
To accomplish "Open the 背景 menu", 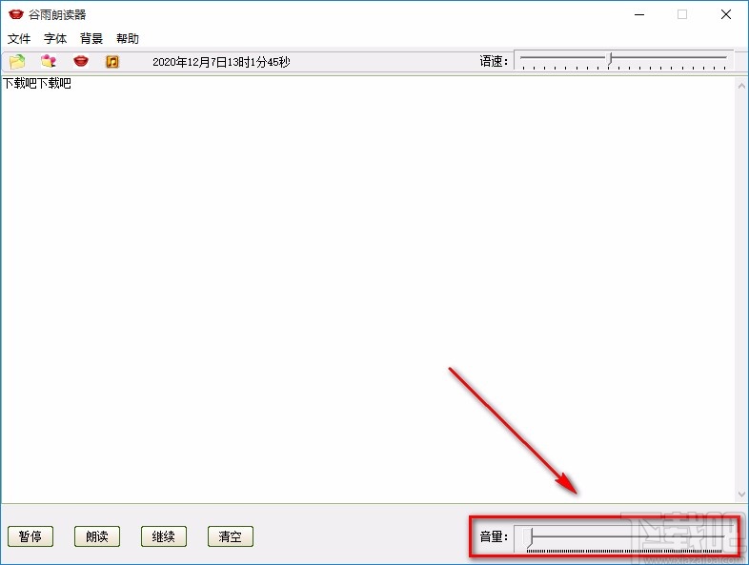I will click(x=91, y=39).
